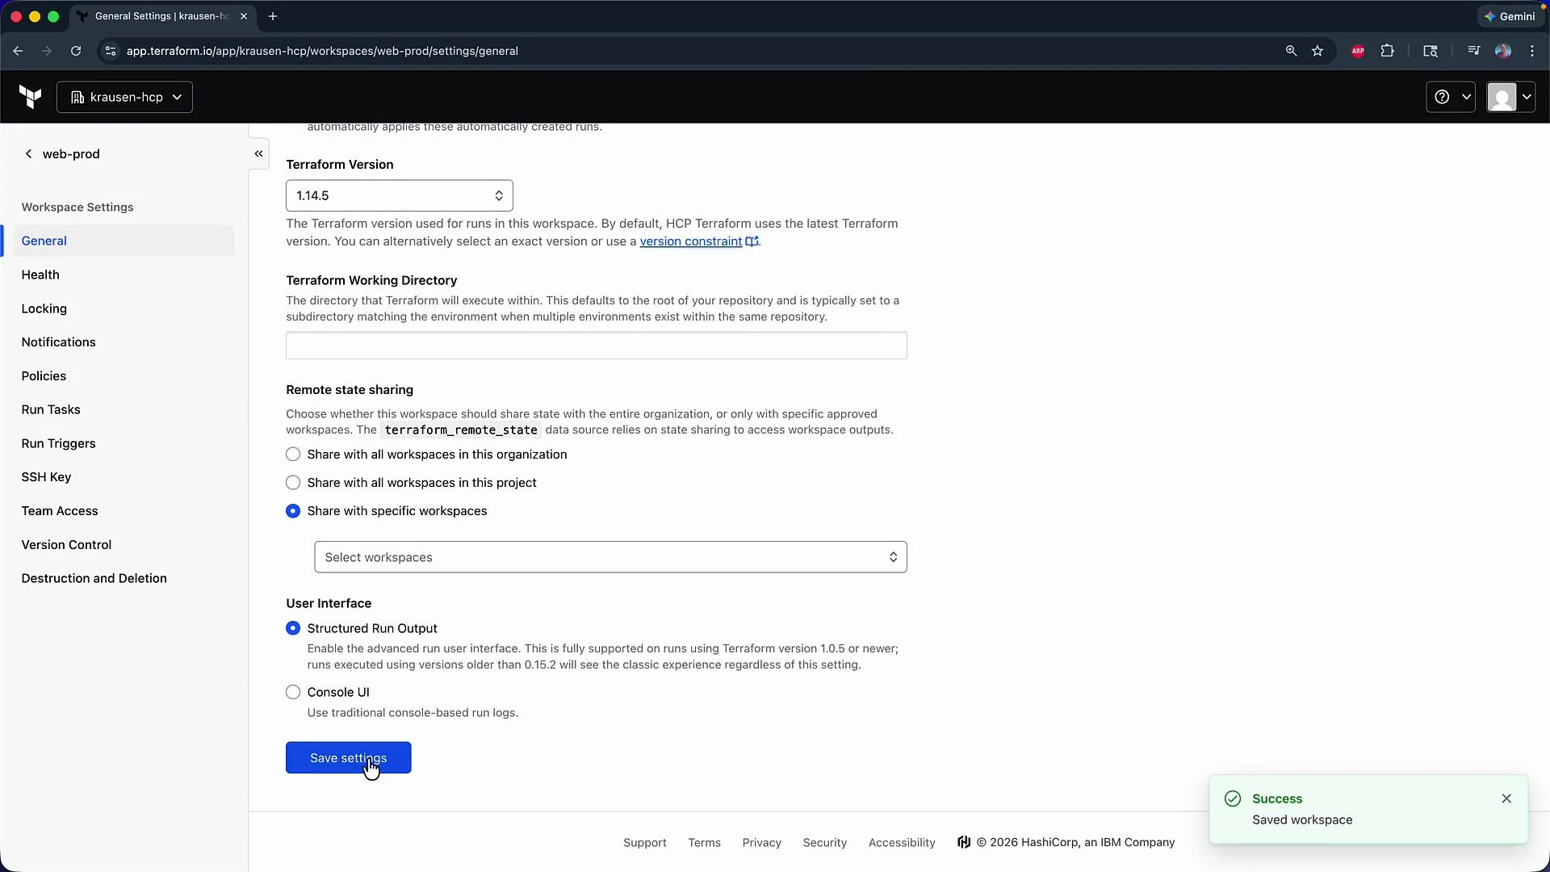Select Share with all workspaces in this organization
Viewport: 1550px width, 872px height.
coord(293,455)
